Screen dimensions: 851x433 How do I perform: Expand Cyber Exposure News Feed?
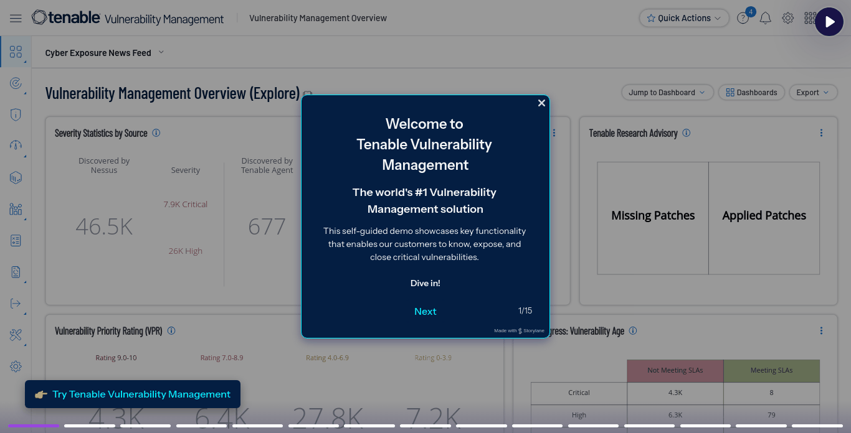[x=104, y=53]
